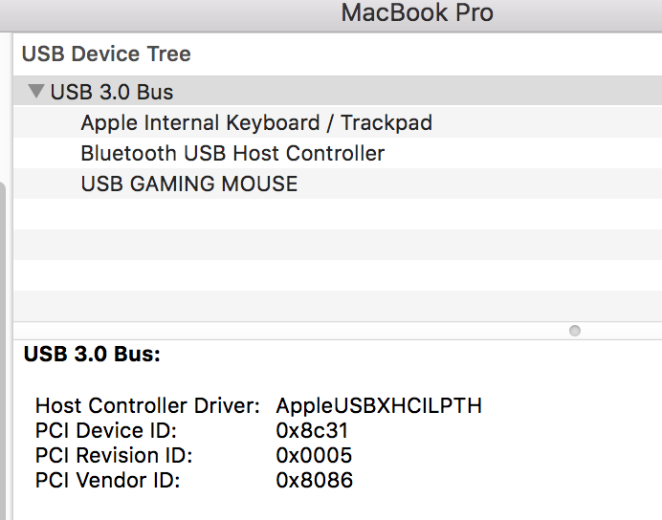Click the 0x8086 vendor ID value

pyautogui.click(x=314, y=481)
